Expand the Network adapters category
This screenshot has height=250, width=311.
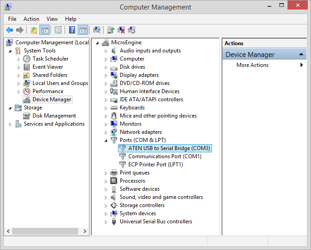(x=106, y=132)
